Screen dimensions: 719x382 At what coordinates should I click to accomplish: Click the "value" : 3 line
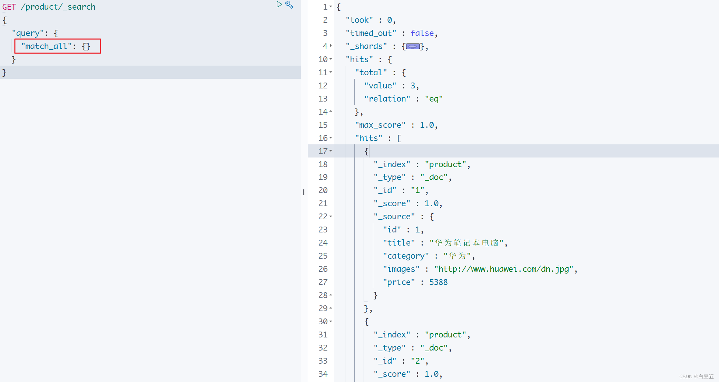click(x=392, y=86)
